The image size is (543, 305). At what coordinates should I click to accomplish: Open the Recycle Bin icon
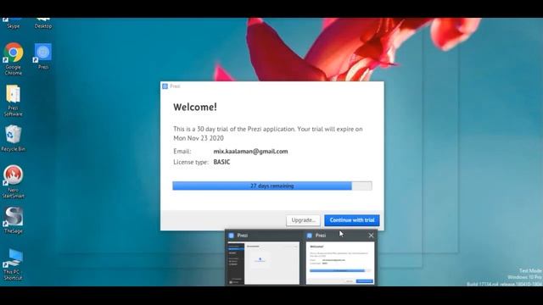tap(14, 138)
